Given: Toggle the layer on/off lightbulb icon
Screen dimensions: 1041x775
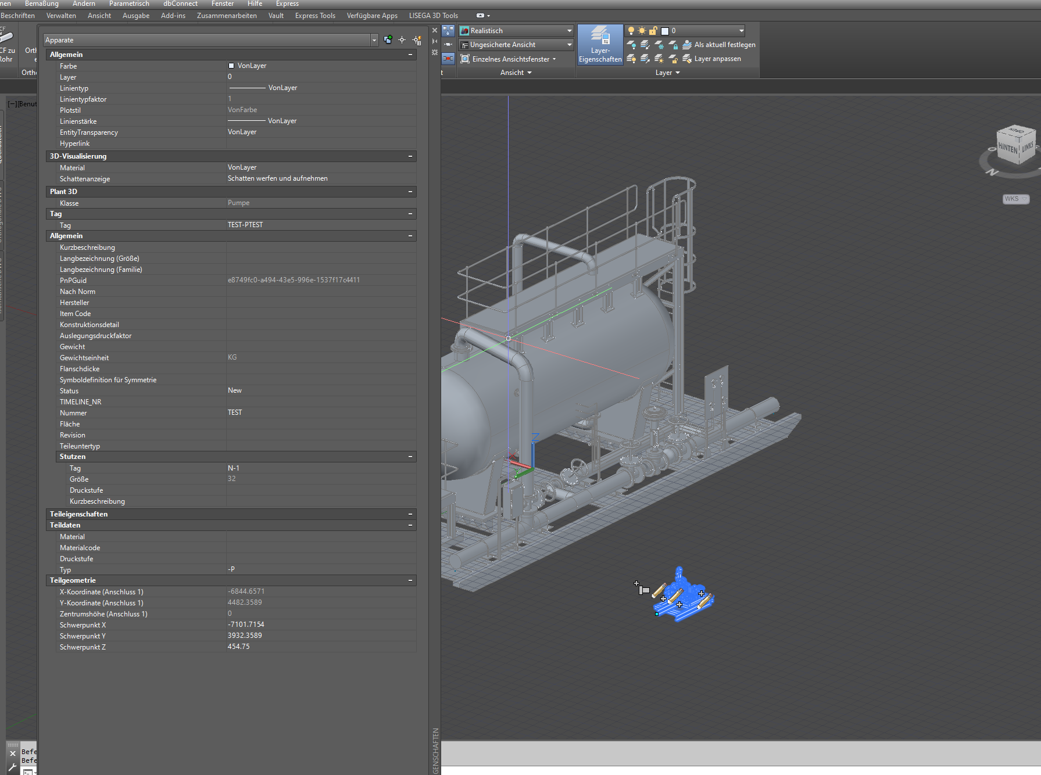Looking at the screenshot, I should (631, 31).
